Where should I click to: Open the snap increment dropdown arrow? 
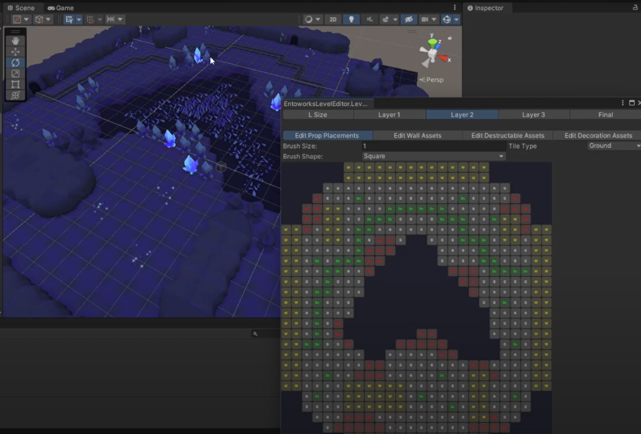[120, 19]
